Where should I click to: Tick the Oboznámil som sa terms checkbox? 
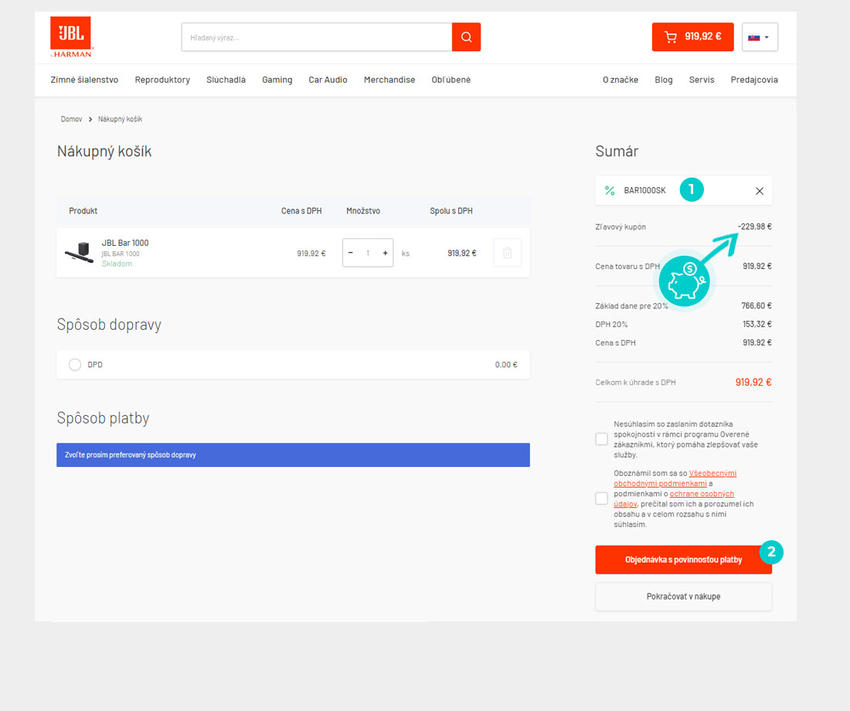[x=602, y=498]
